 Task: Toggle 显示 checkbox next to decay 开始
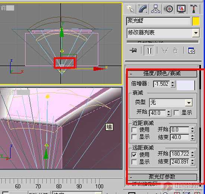click(x=176, y=113)
